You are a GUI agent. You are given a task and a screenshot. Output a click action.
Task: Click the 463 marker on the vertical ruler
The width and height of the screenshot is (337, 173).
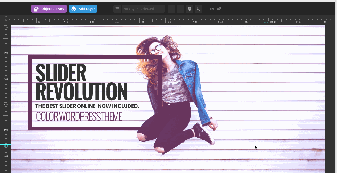tap(6, 146)
